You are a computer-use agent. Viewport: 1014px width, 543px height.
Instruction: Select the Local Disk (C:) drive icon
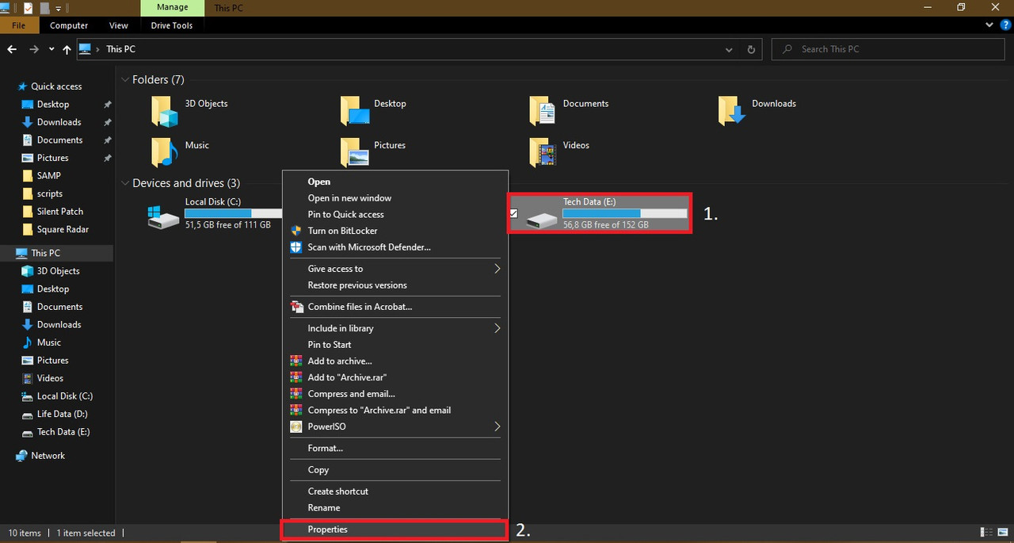click(163, 216)
